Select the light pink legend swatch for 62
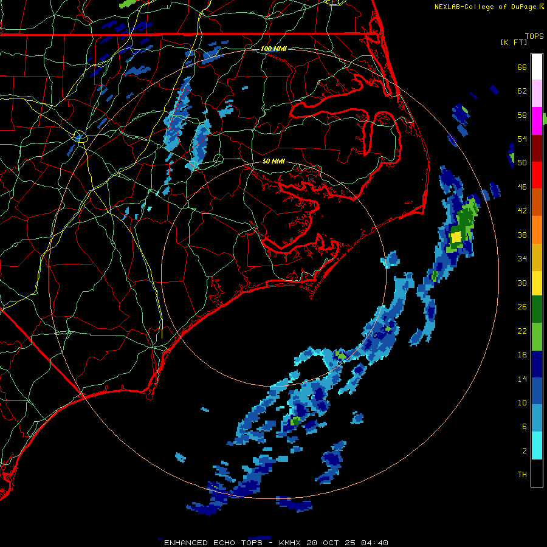This screenshot has height=547, width=547. point(537,93)
